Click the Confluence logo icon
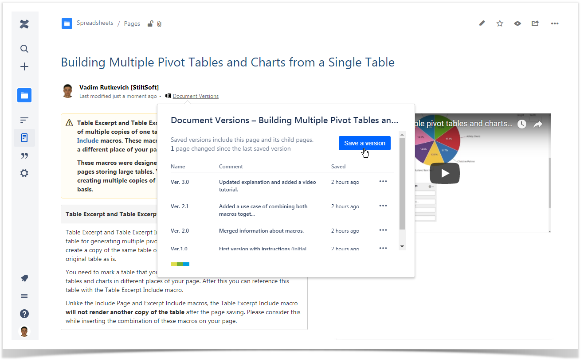Image resolution: width=584 pixels, height=362 pixels. (24, 24)
